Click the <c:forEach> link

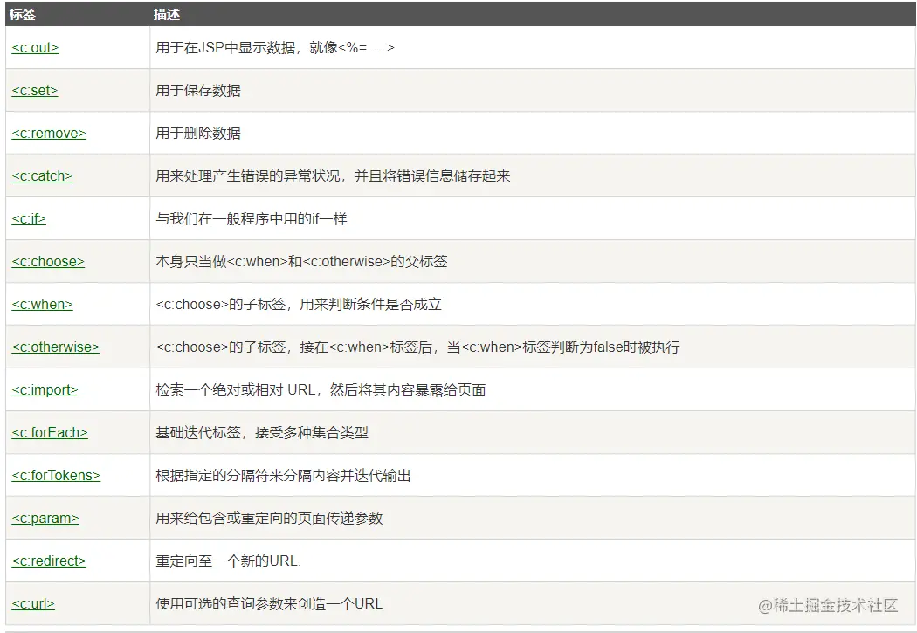click(50, 432)
